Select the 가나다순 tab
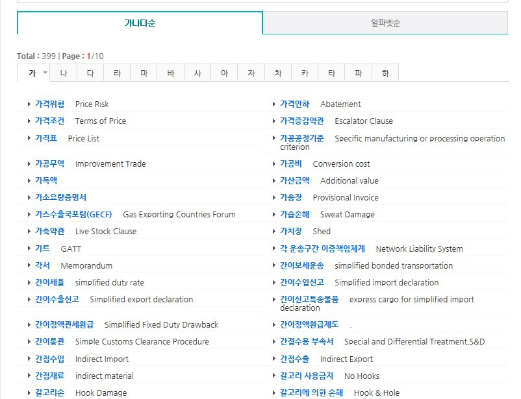The height and width of the screenshot is (399, 521). point(140,21)
